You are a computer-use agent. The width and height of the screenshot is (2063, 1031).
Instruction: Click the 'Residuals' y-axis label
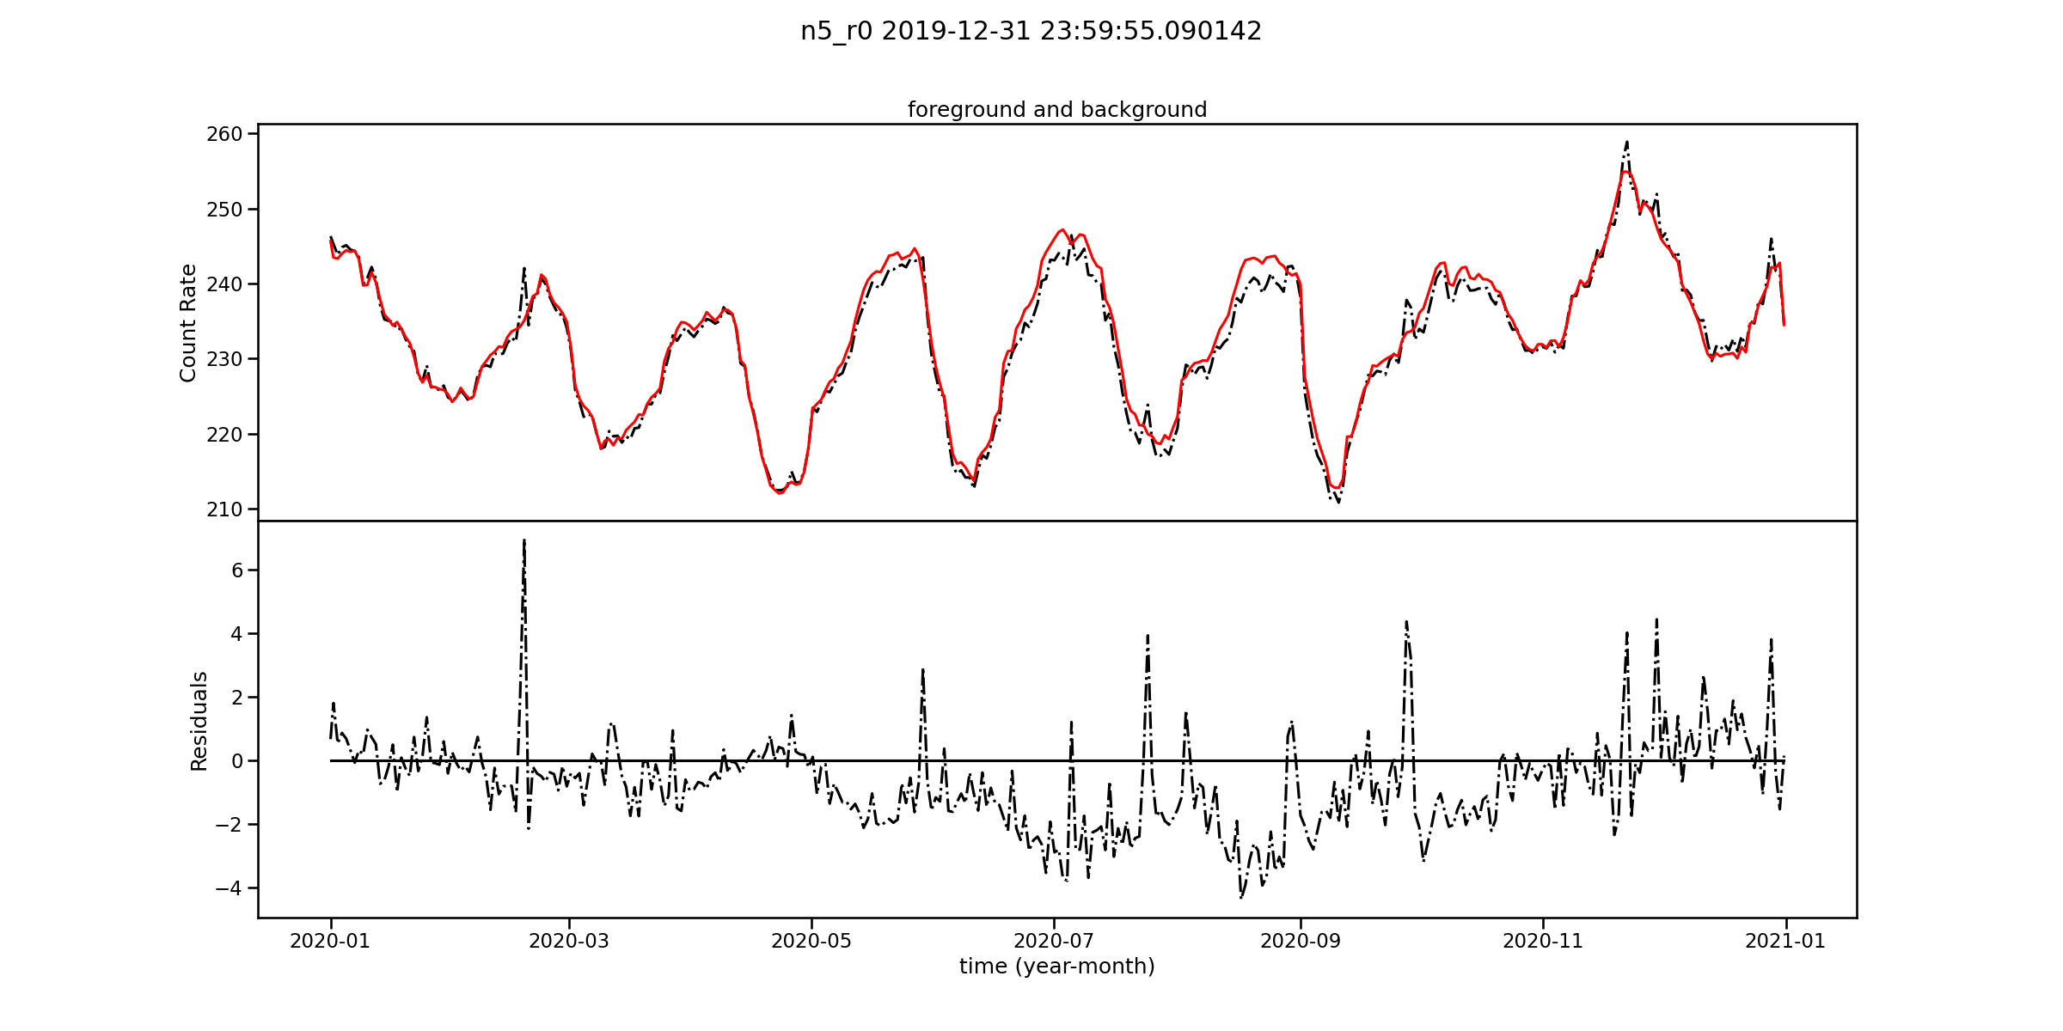[x=199, y=721]
